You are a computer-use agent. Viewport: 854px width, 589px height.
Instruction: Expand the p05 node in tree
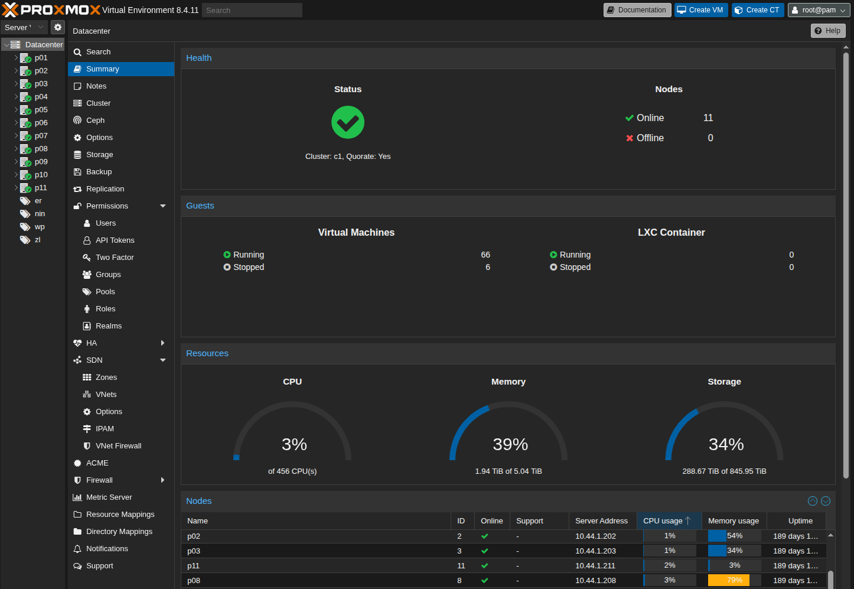click(16, 110)
